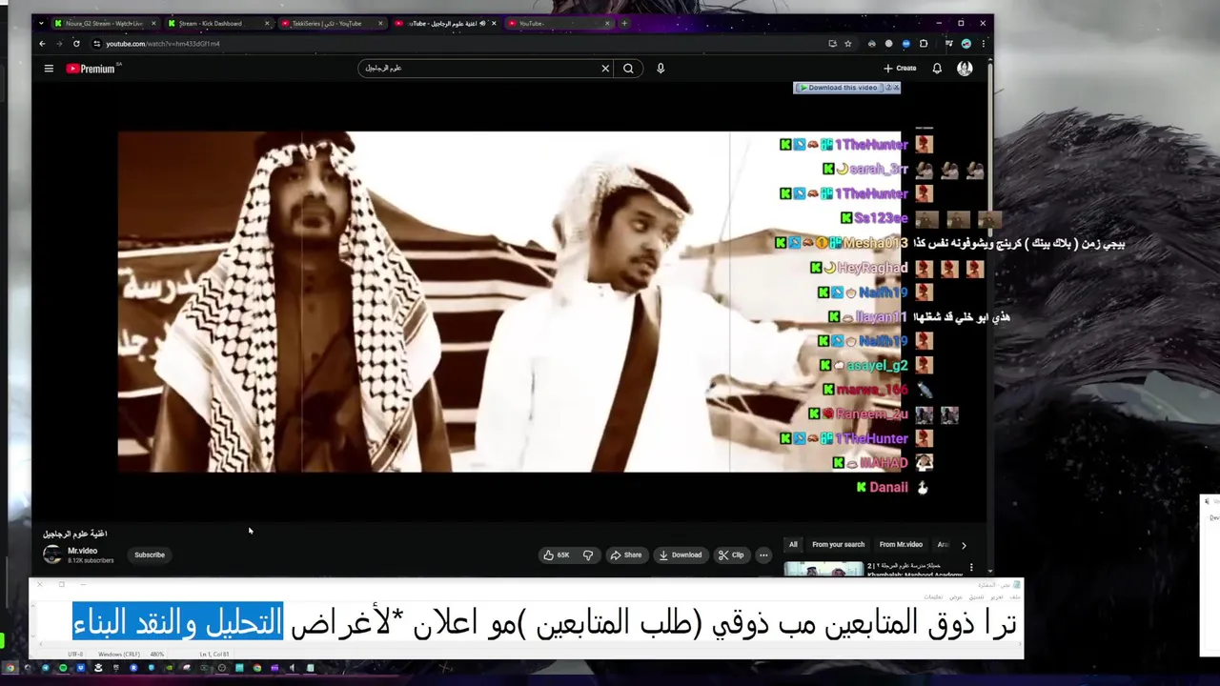This screenshot has width=1220, height=686.
Task: Click UTF-8 in Notepad status bar
Action: tap(75, 655)
